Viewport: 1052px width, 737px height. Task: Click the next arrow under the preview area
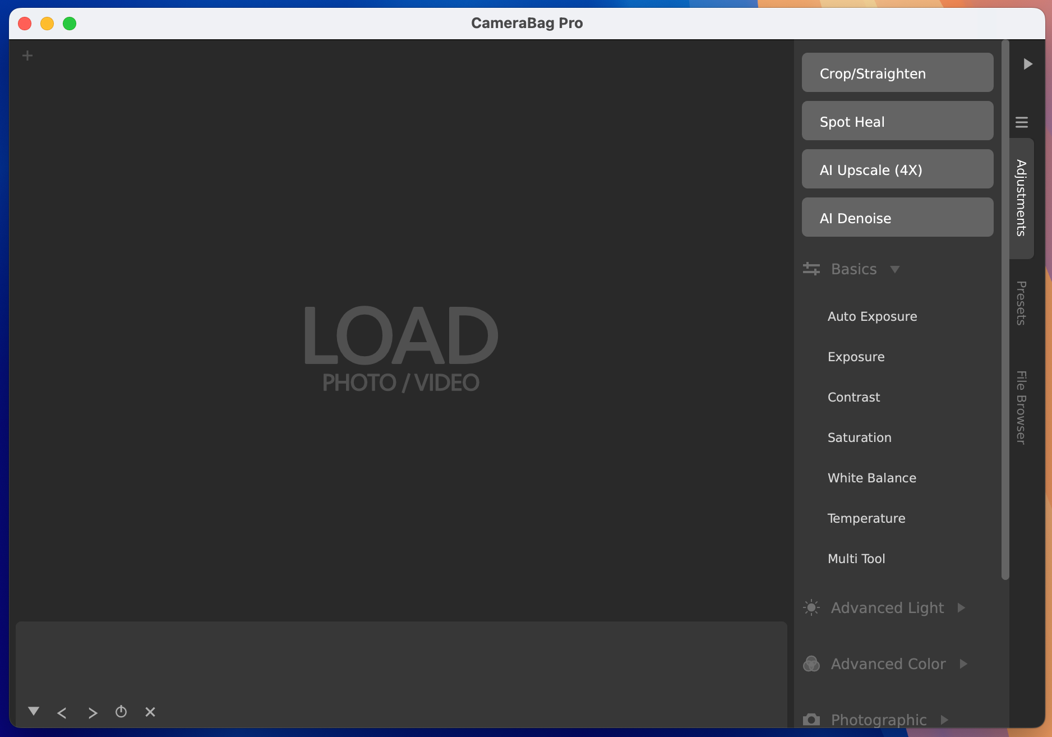tap(93, 712)
